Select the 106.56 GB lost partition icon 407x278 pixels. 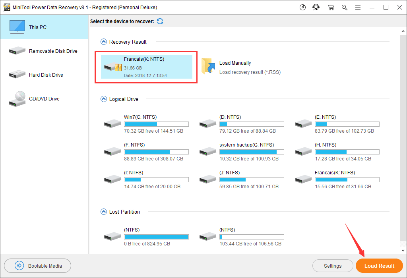208,236
